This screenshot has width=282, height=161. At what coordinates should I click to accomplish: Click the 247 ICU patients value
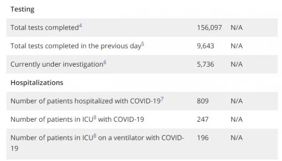coord(203,120)
